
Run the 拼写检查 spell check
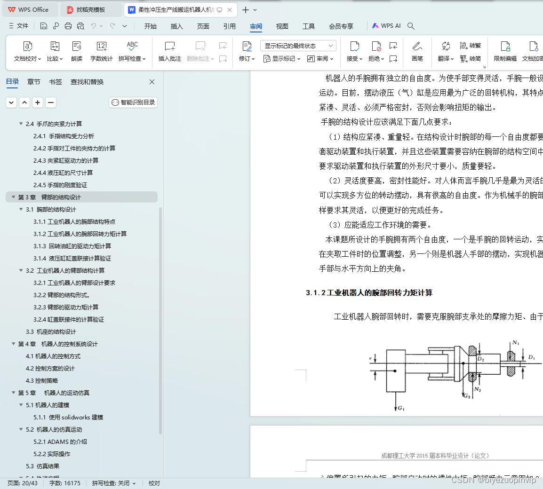click(x=132, y=51)
